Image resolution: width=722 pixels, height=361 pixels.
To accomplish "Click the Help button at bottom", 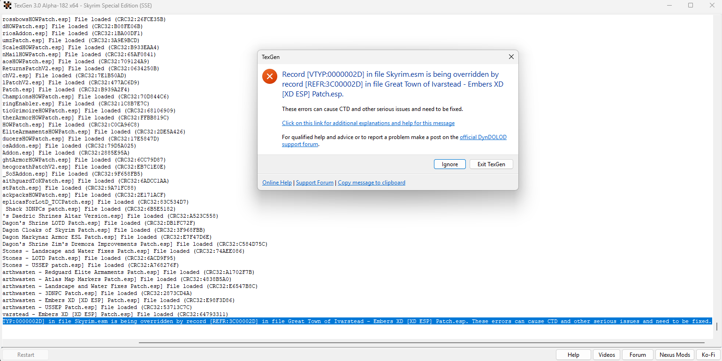I will 573,355.
